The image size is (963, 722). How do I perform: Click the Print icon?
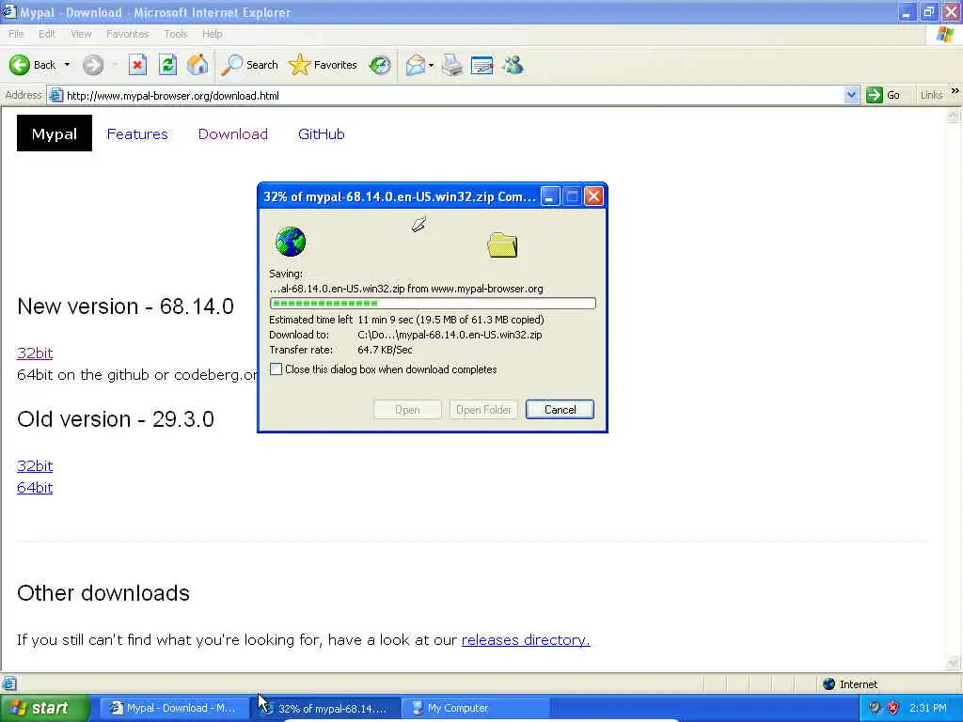pyautogui.click(x=452, y=65)
